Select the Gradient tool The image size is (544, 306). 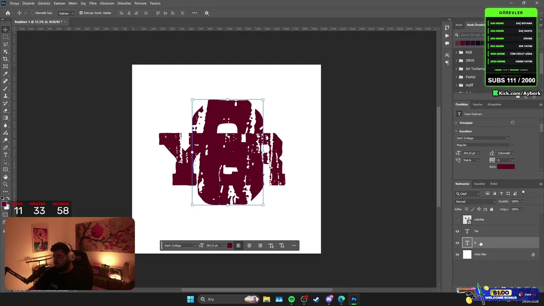pos(6,118)
